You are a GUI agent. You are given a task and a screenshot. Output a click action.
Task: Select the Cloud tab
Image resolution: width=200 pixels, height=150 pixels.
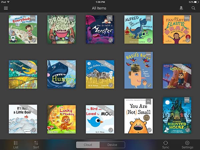[88, 145]
